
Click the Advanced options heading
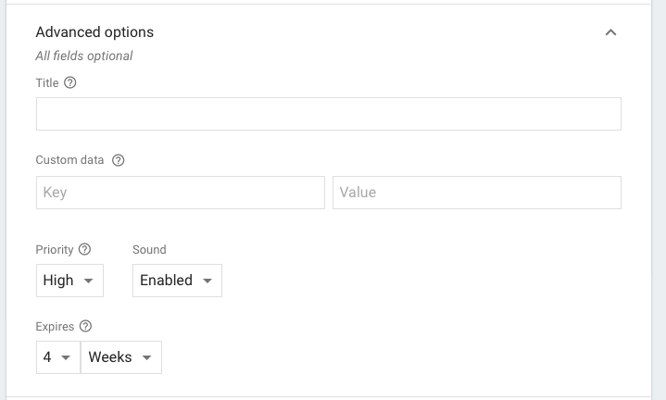click(94, 32)
